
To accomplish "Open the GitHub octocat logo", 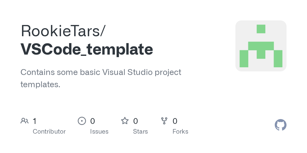I will point(281,125).
